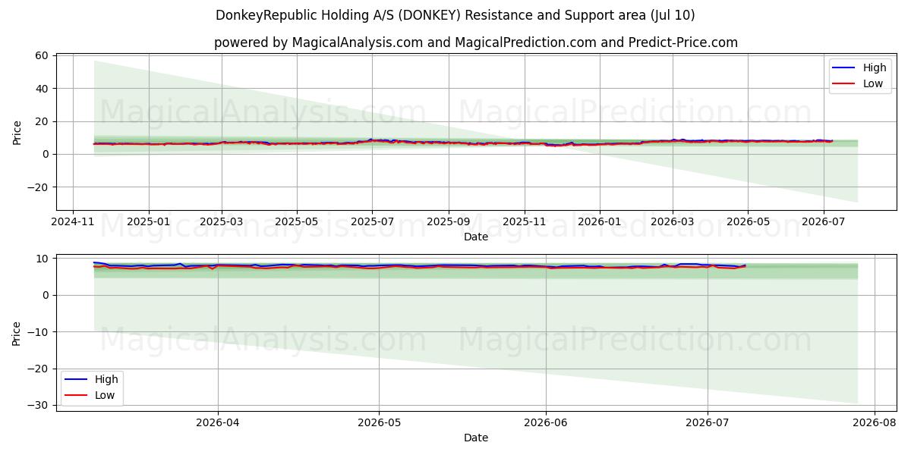Viewport: 911px width, 455px height.
Task: Click the '2025-05' date tick label
Action: (x=297, y=223)
